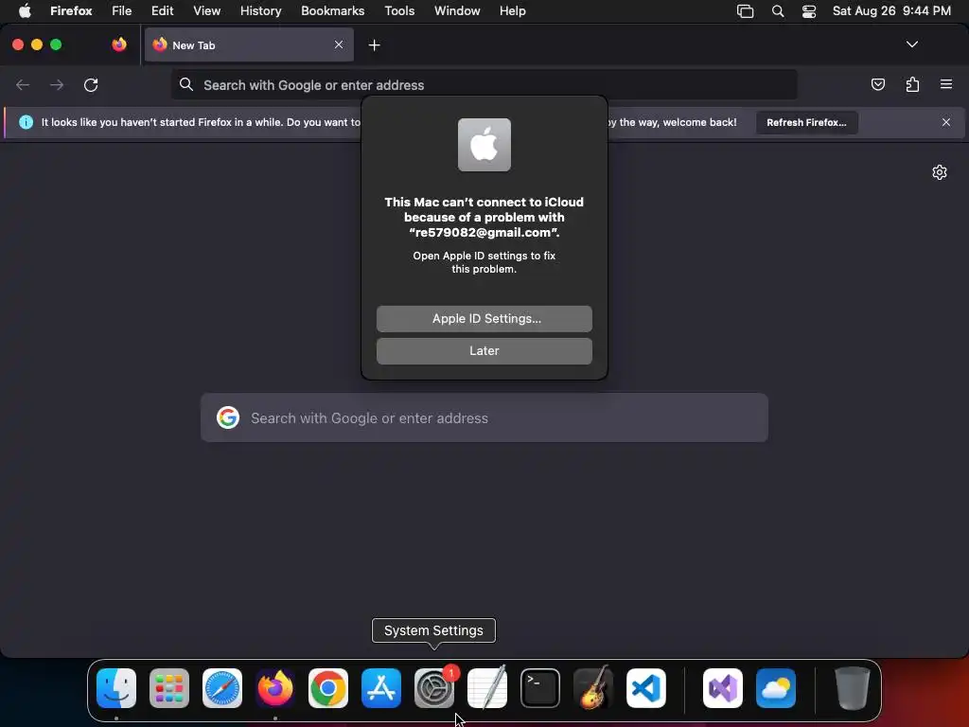Open Control Center in the menu bar
This screenshot has width=969, height=727.
click(x=809, y=11)
